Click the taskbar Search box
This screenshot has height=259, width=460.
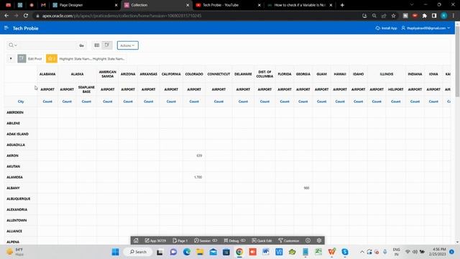coord(138,252)
